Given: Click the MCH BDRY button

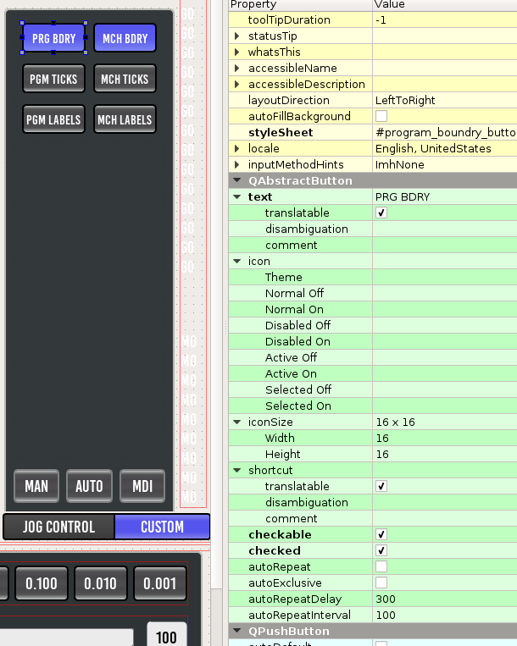Looking at the screenshot, I should (x=125, y=38).
